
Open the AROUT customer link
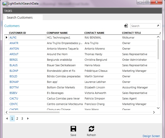coord(14,54)
